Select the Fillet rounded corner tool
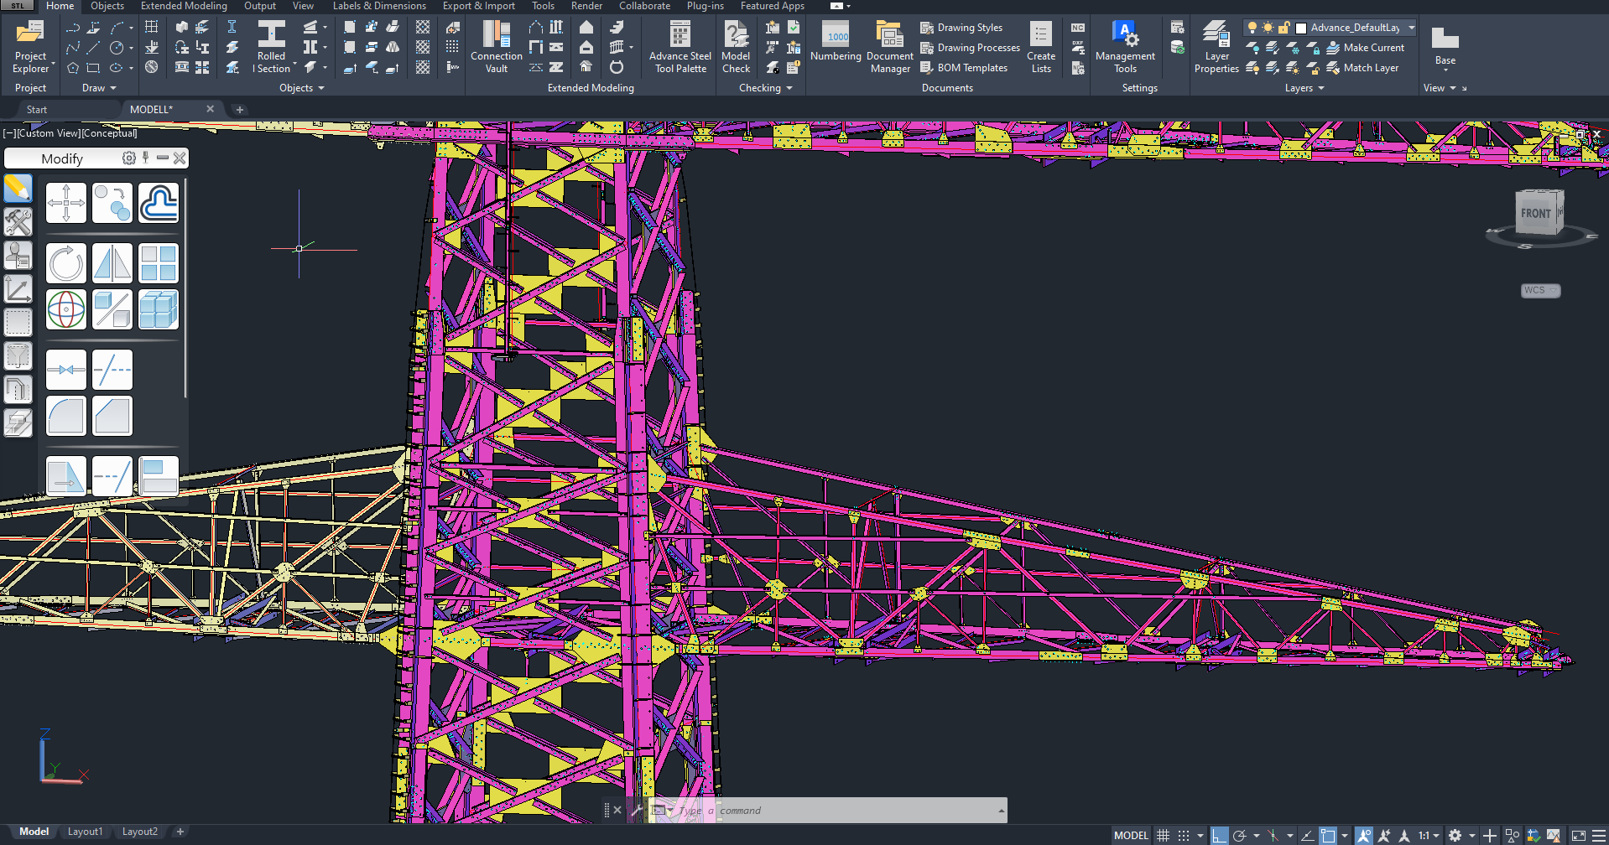The width and height of the screenshot is (1609, 845). [66, 416]
